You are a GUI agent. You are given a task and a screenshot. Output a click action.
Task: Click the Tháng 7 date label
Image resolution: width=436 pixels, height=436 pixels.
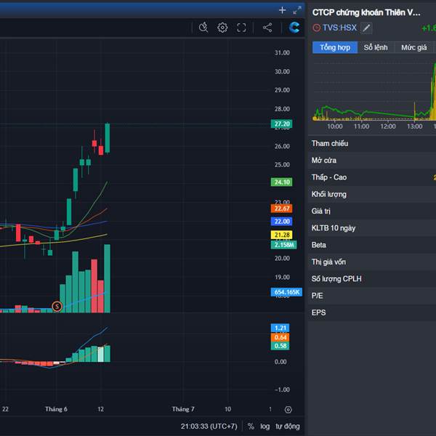pyautogui.click(x=183, y=409)
